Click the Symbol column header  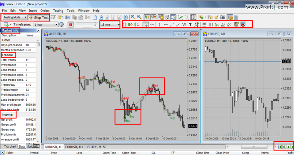click(34, 153)
